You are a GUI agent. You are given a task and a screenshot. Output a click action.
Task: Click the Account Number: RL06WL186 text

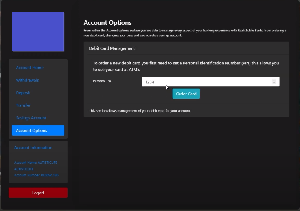pyautogui.click(x=36, y=175)
